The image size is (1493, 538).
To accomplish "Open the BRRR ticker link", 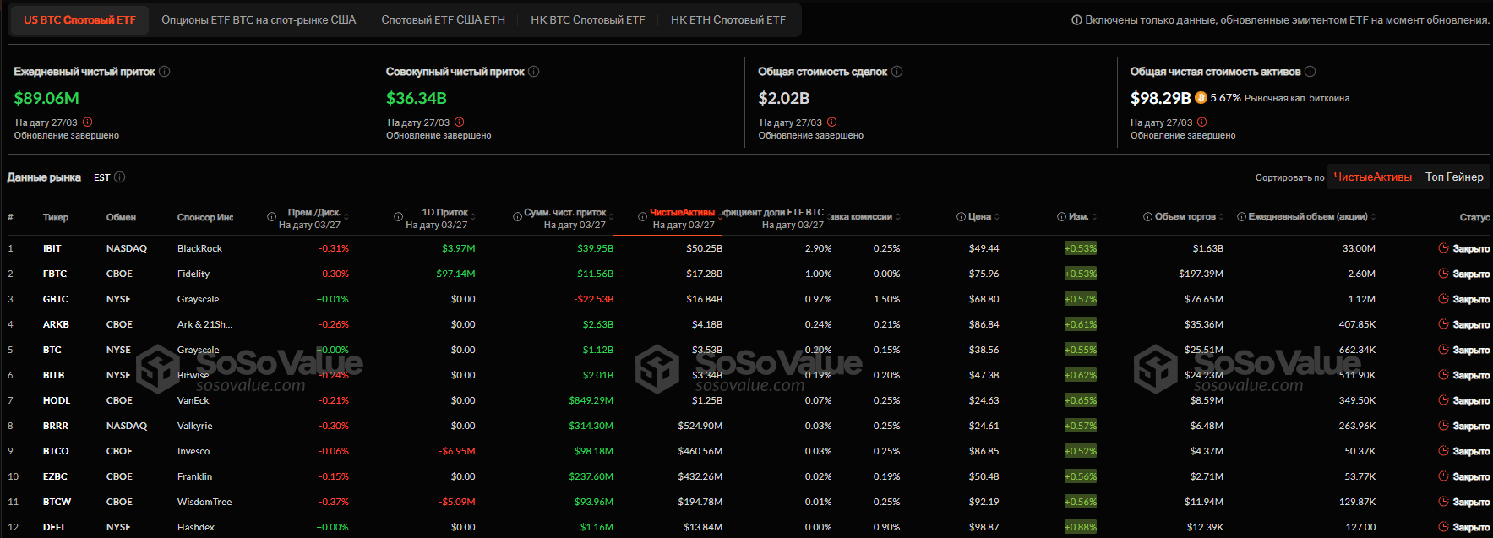I will pos(56,426).
